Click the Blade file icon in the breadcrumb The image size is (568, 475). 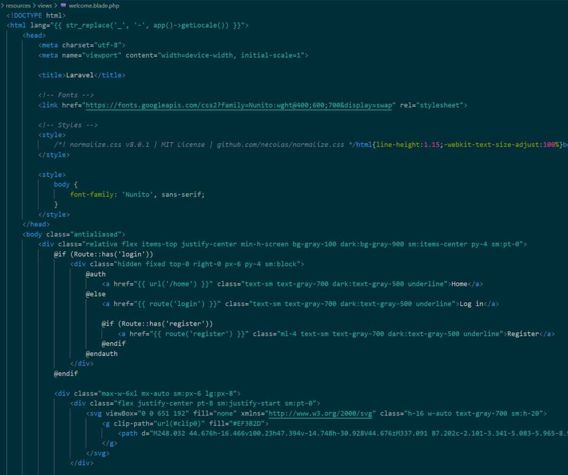[x=63, y=5]
